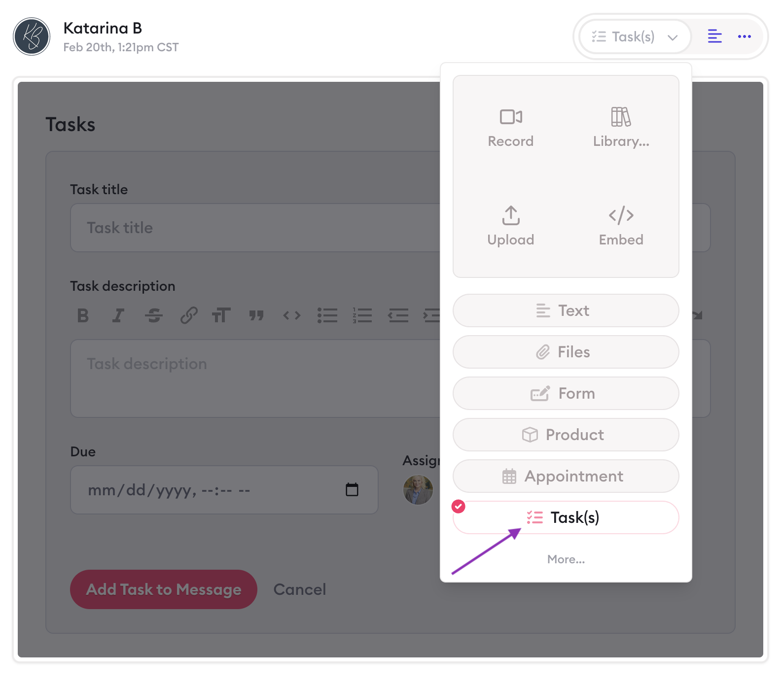Select Task(s) content type option
Screen dimensions: 782x686
(566, 517)
